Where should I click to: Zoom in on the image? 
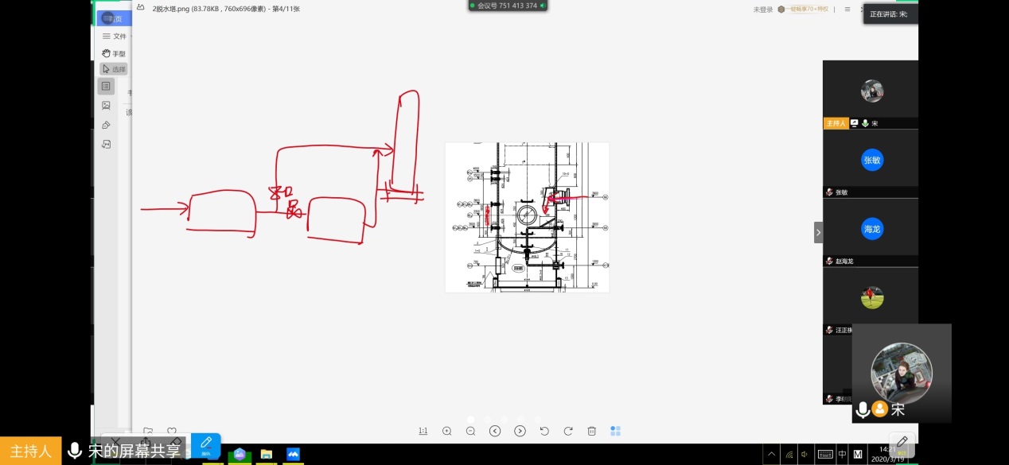coord(446,431)
